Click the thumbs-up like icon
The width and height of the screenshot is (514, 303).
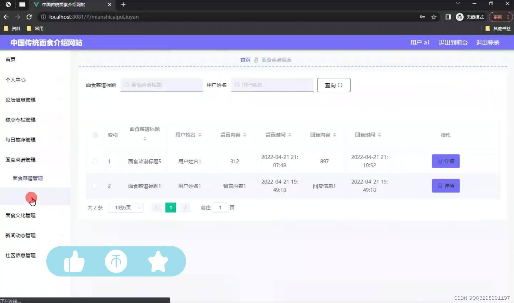coord(74,261)
